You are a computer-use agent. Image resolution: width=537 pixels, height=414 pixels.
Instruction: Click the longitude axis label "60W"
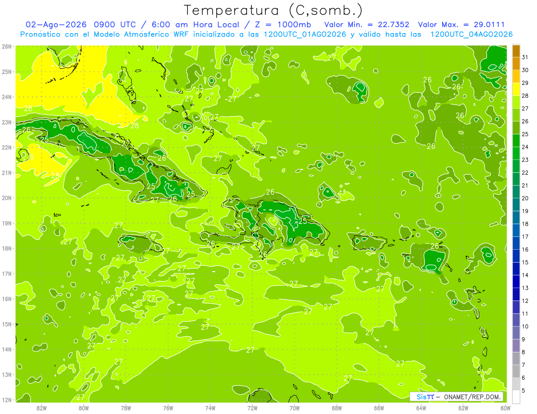pos(506,408)
